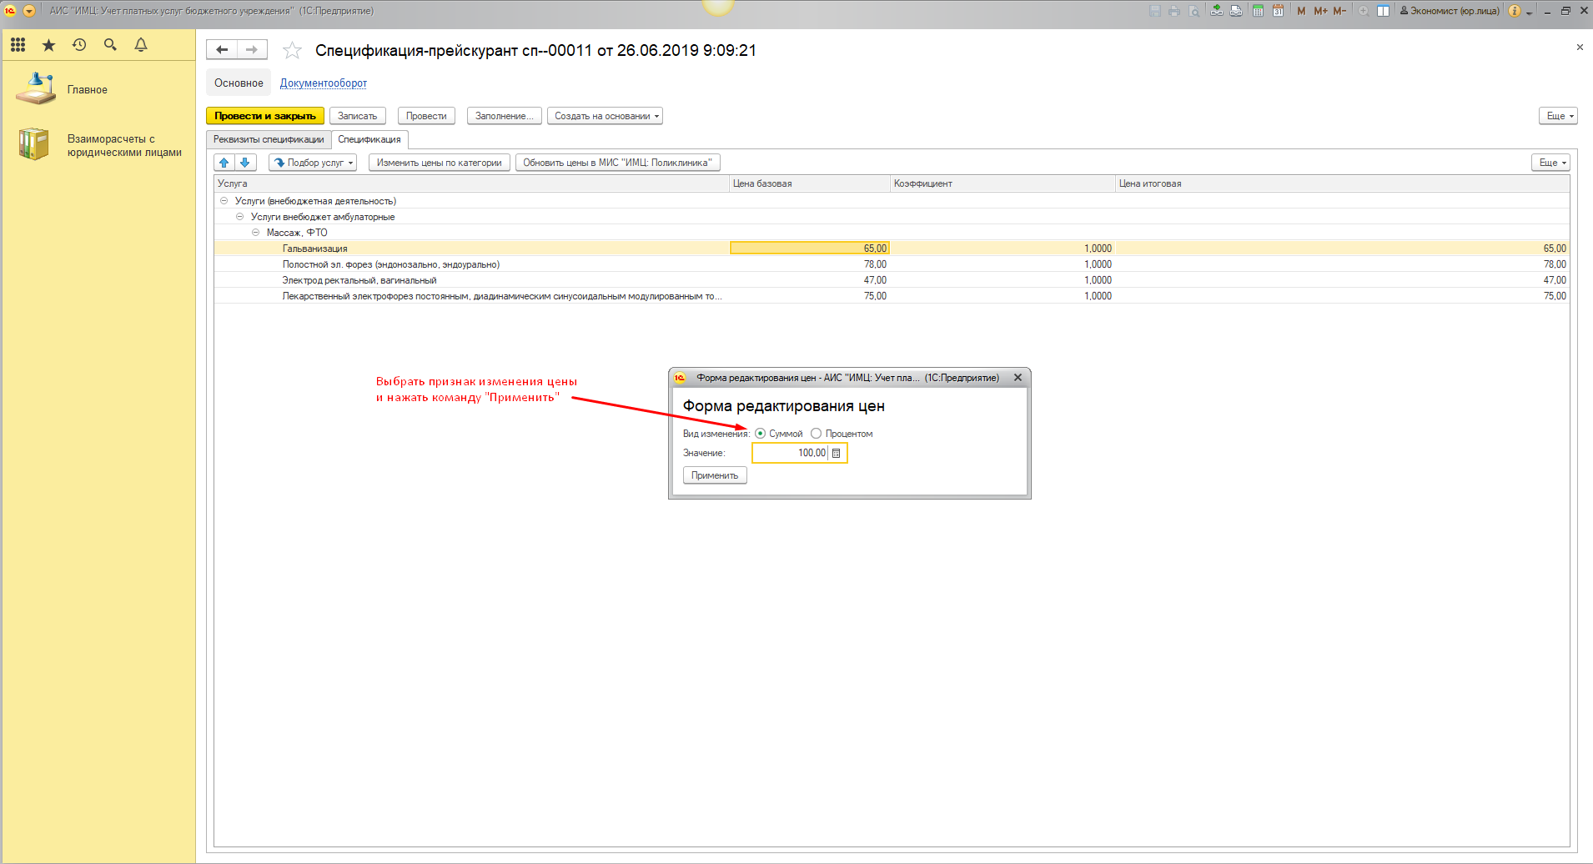The width and height of the screenshot is (1593, 864).
Task: Move row up with blue arrow
Action: 224,163
